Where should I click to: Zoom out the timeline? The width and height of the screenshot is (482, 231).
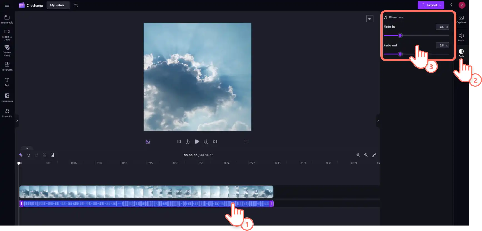[358, 155]
